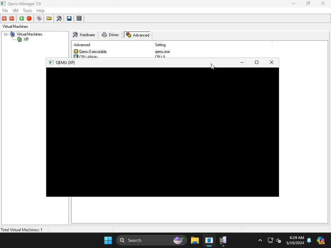Screen dimensions: 331x248
Task: Open the Help menu
Action: coord(40,11)
